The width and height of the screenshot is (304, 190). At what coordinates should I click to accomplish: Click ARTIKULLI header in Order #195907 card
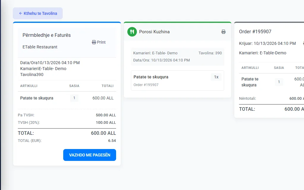coord(250,68)
